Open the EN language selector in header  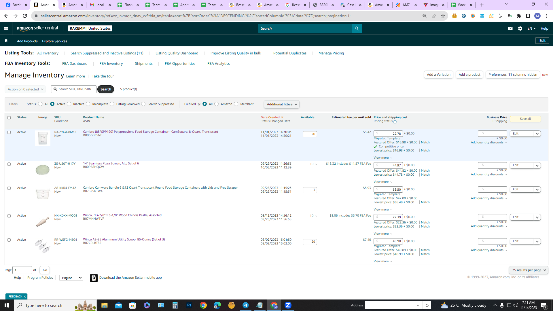coord(531,29)
